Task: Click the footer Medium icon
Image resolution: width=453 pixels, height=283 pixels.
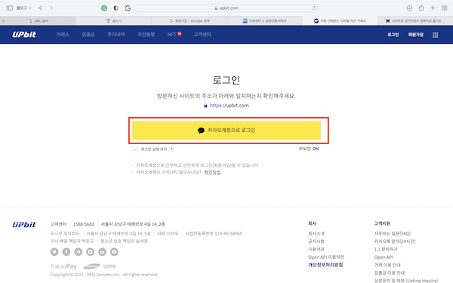Action: point(79,252)
